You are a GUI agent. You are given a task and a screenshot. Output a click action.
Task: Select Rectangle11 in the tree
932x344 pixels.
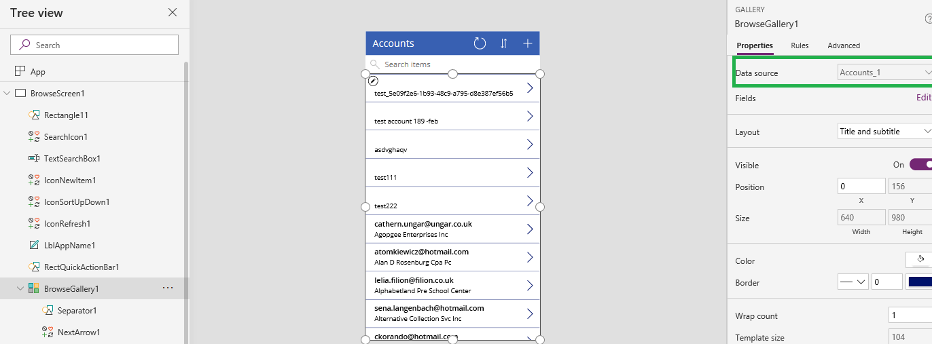point(66,115)
